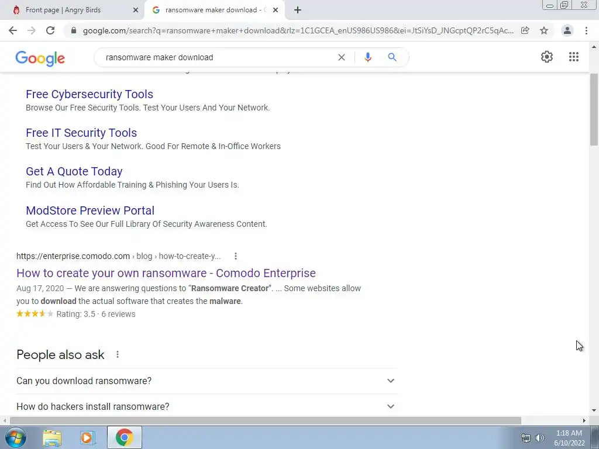Click the vertical scrollbar thumb
This screenshot has width=599, height=449.
pyautogui.click(x=594, y=109)
